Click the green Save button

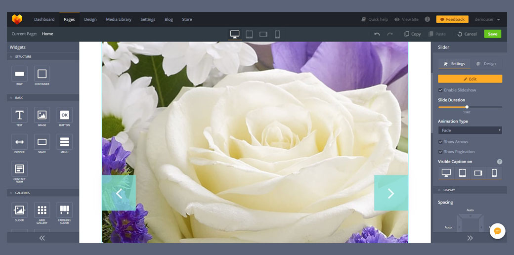pyautogui.click(x=492, y=34)
